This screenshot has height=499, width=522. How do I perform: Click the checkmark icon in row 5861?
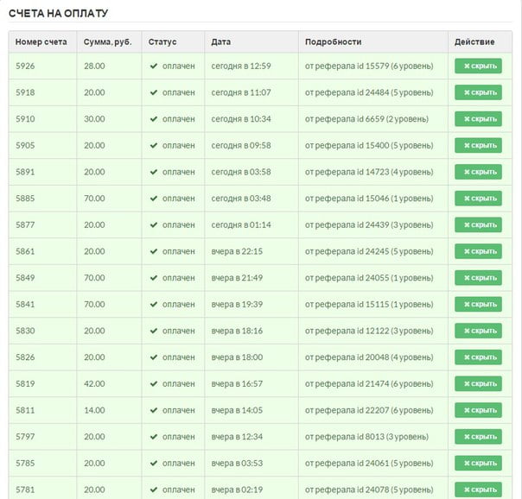tap(154, 251)
